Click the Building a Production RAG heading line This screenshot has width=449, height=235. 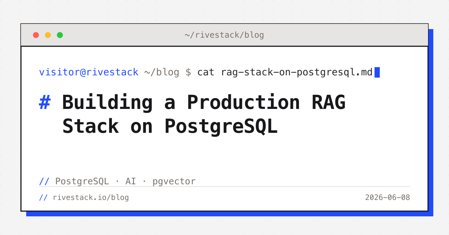204,103
